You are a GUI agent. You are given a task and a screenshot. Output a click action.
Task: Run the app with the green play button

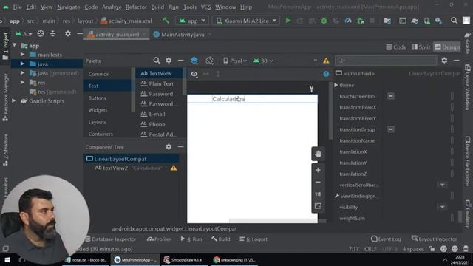coord(288,21)
